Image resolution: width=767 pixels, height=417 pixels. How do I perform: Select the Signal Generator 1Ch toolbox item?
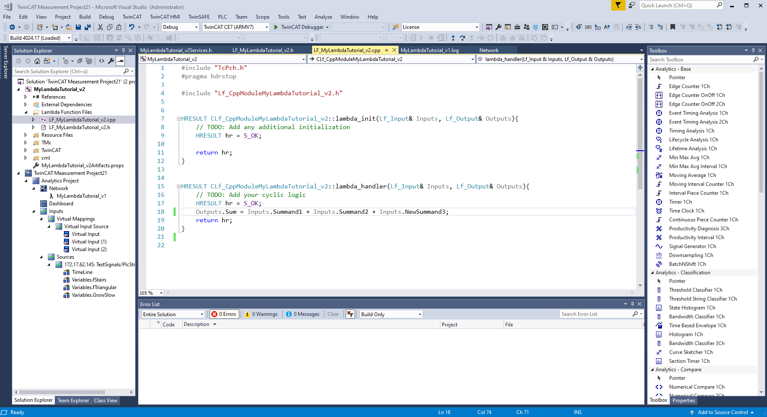692,246
